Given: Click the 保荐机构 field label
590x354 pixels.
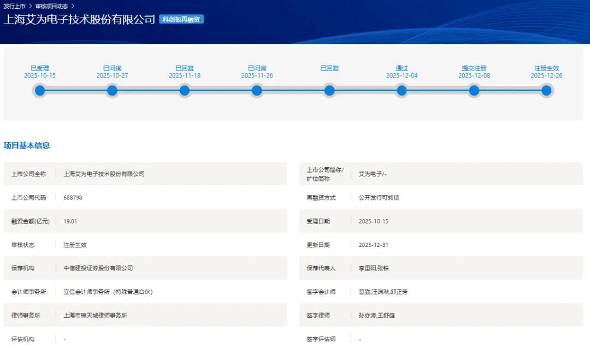Looking at the screenshot, I should (22, 268).
